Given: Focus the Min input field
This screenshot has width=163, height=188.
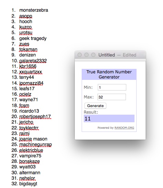Looking at the screenshot, I should point(112,87).
